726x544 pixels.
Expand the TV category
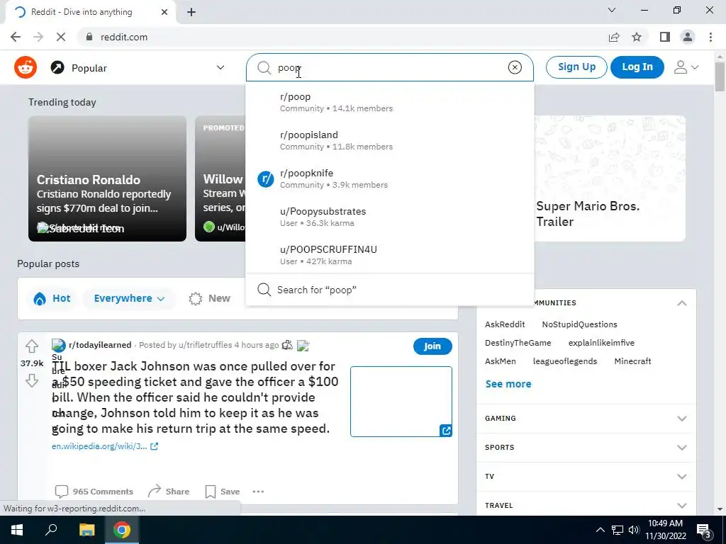click(586, 477)
